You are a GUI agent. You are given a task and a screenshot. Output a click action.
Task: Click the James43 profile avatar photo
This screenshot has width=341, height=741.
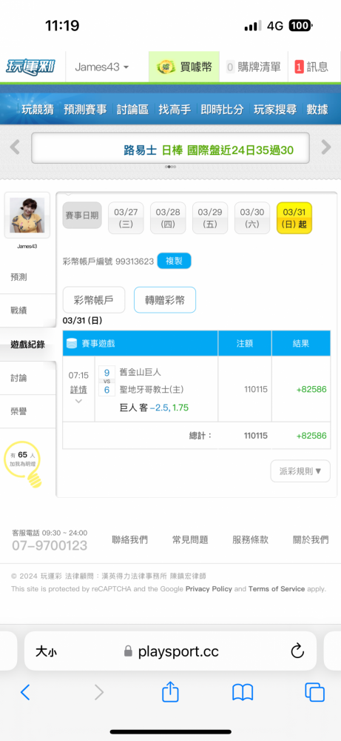click(x=27, y=215)
